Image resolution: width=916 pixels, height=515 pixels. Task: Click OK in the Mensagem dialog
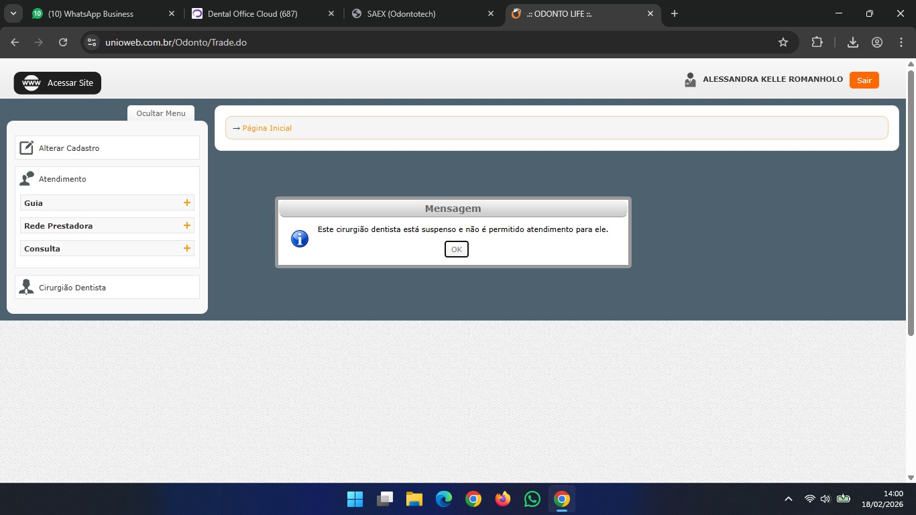coord(456,249)
